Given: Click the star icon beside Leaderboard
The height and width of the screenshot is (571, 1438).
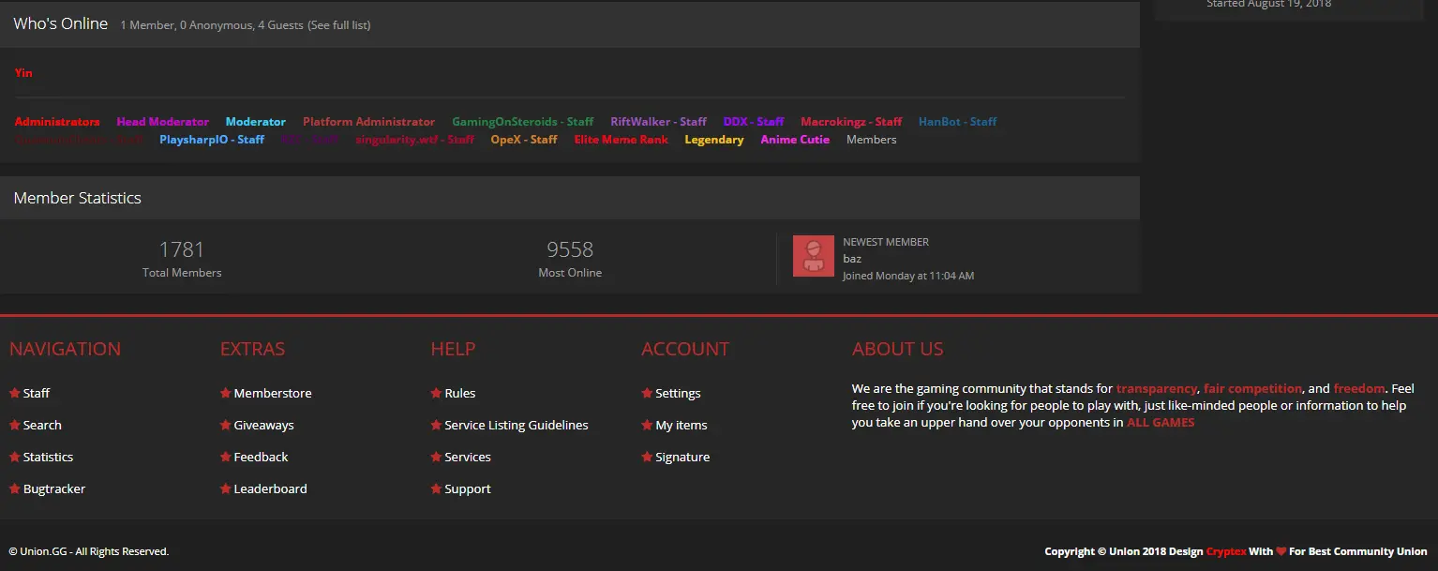Looking at the screenshot, I should click(226, 488).
